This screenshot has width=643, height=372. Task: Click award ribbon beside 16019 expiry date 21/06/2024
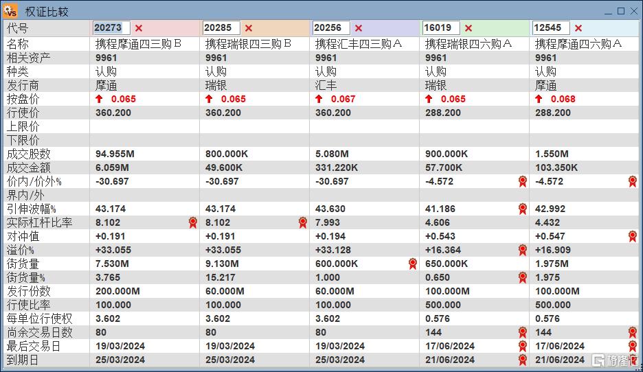coord(522,360)
